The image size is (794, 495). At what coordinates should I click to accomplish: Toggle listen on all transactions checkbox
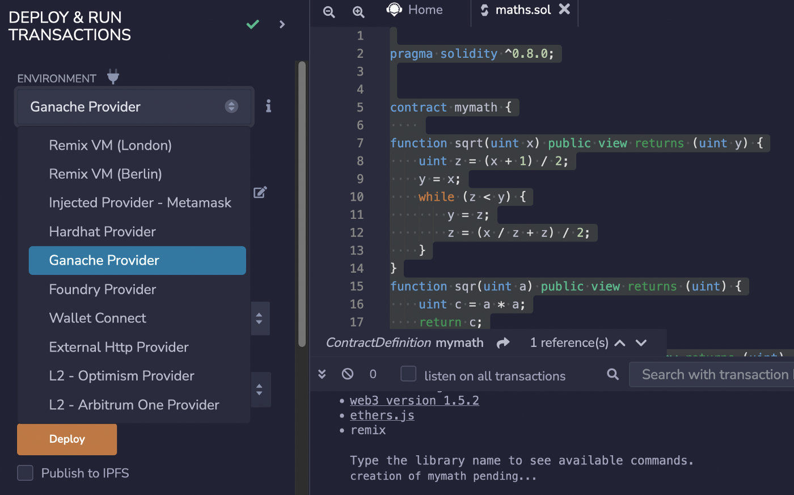click(x=408, y=374)
